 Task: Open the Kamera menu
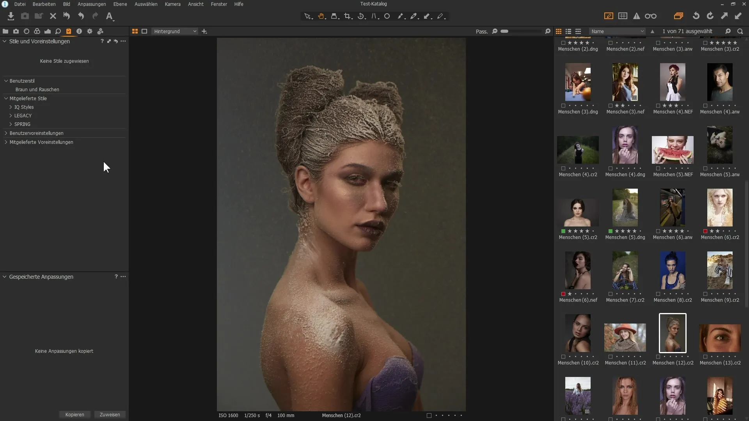click(172, 4)
